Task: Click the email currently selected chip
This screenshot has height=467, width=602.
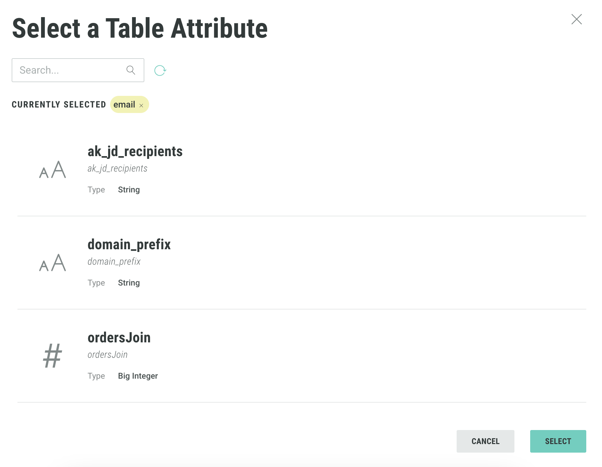Action: [124, 105]
